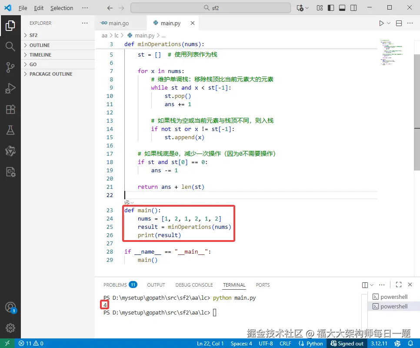The image size is (420, 348).
Task: Click the editor vertical scrollbar thumb
Action: (x=417, y=112)
